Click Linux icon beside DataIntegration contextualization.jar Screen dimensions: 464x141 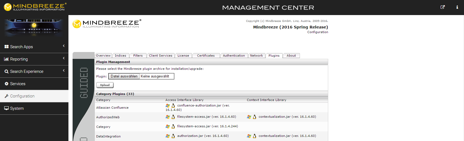point(255,136)
